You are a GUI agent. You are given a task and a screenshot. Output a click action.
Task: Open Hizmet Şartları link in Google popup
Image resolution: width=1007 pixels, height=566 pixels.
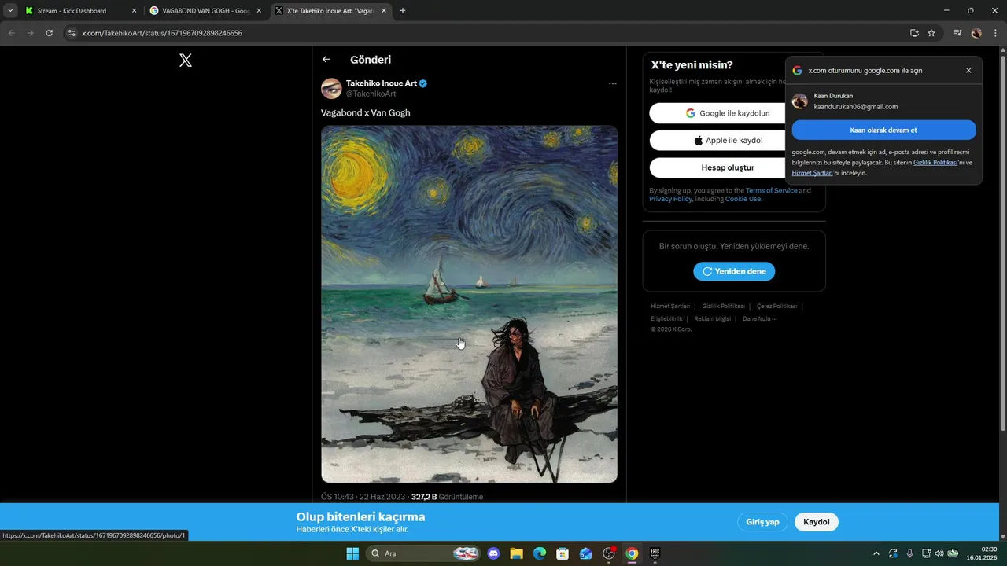[x=812, y=173]
